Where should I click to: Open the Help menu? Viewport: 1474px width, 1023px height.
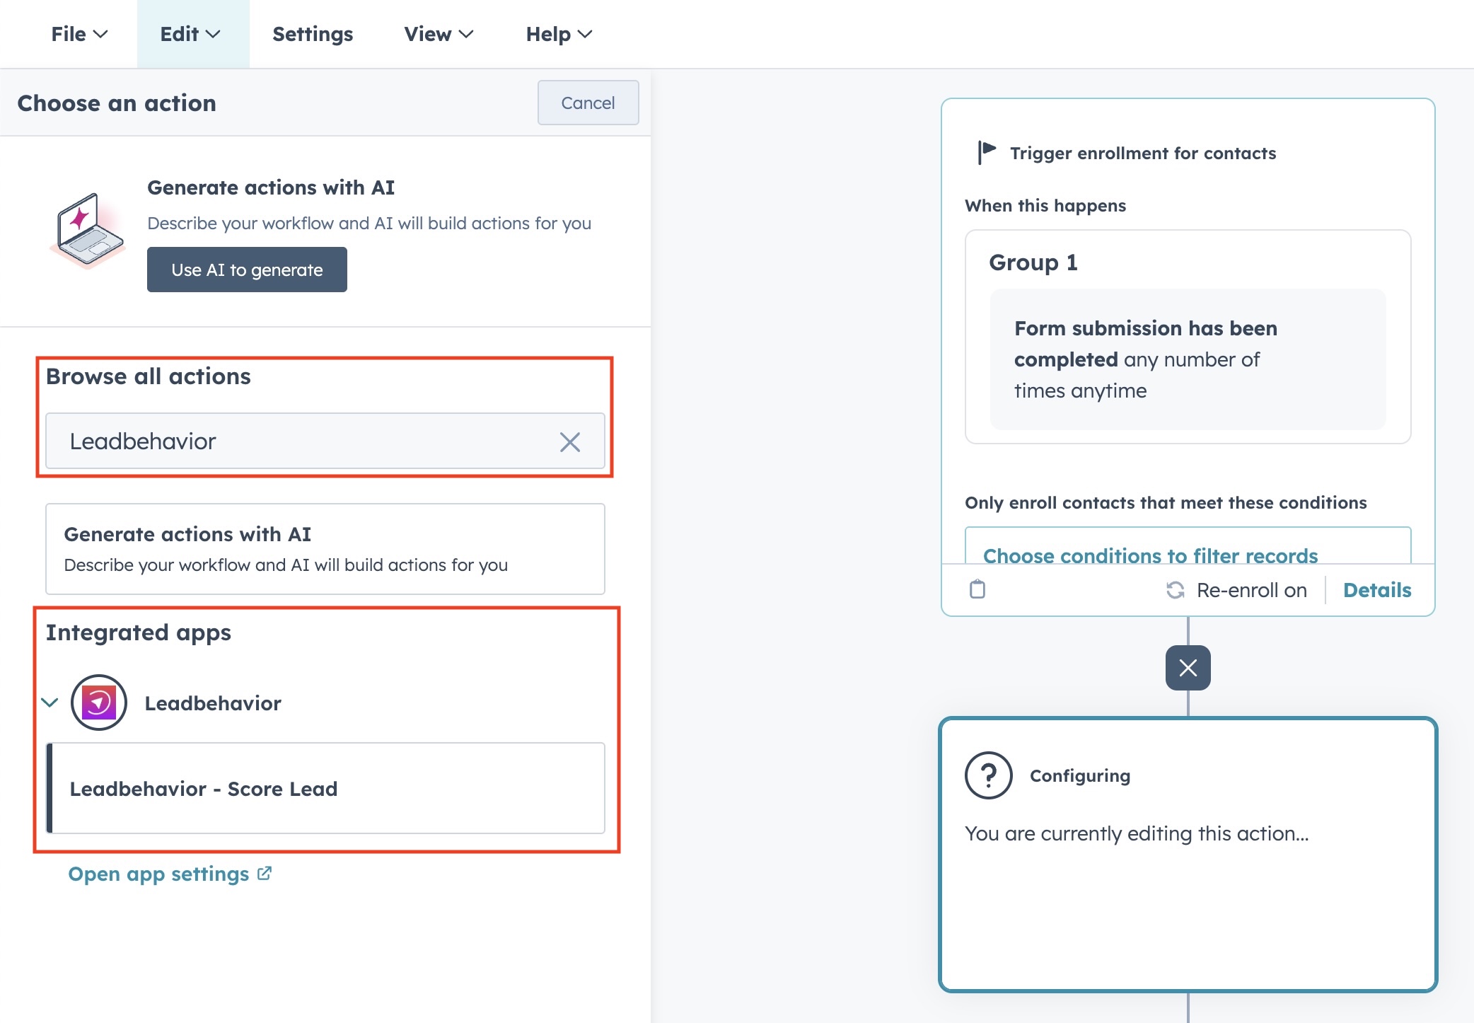558,33
